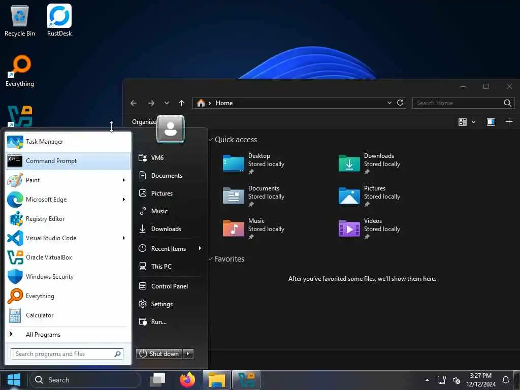
Task: Open the Downloads folder in Quick access
Action: 370,164
